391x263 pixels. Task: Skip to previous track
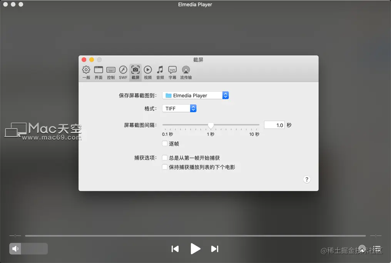click(175, 249)
